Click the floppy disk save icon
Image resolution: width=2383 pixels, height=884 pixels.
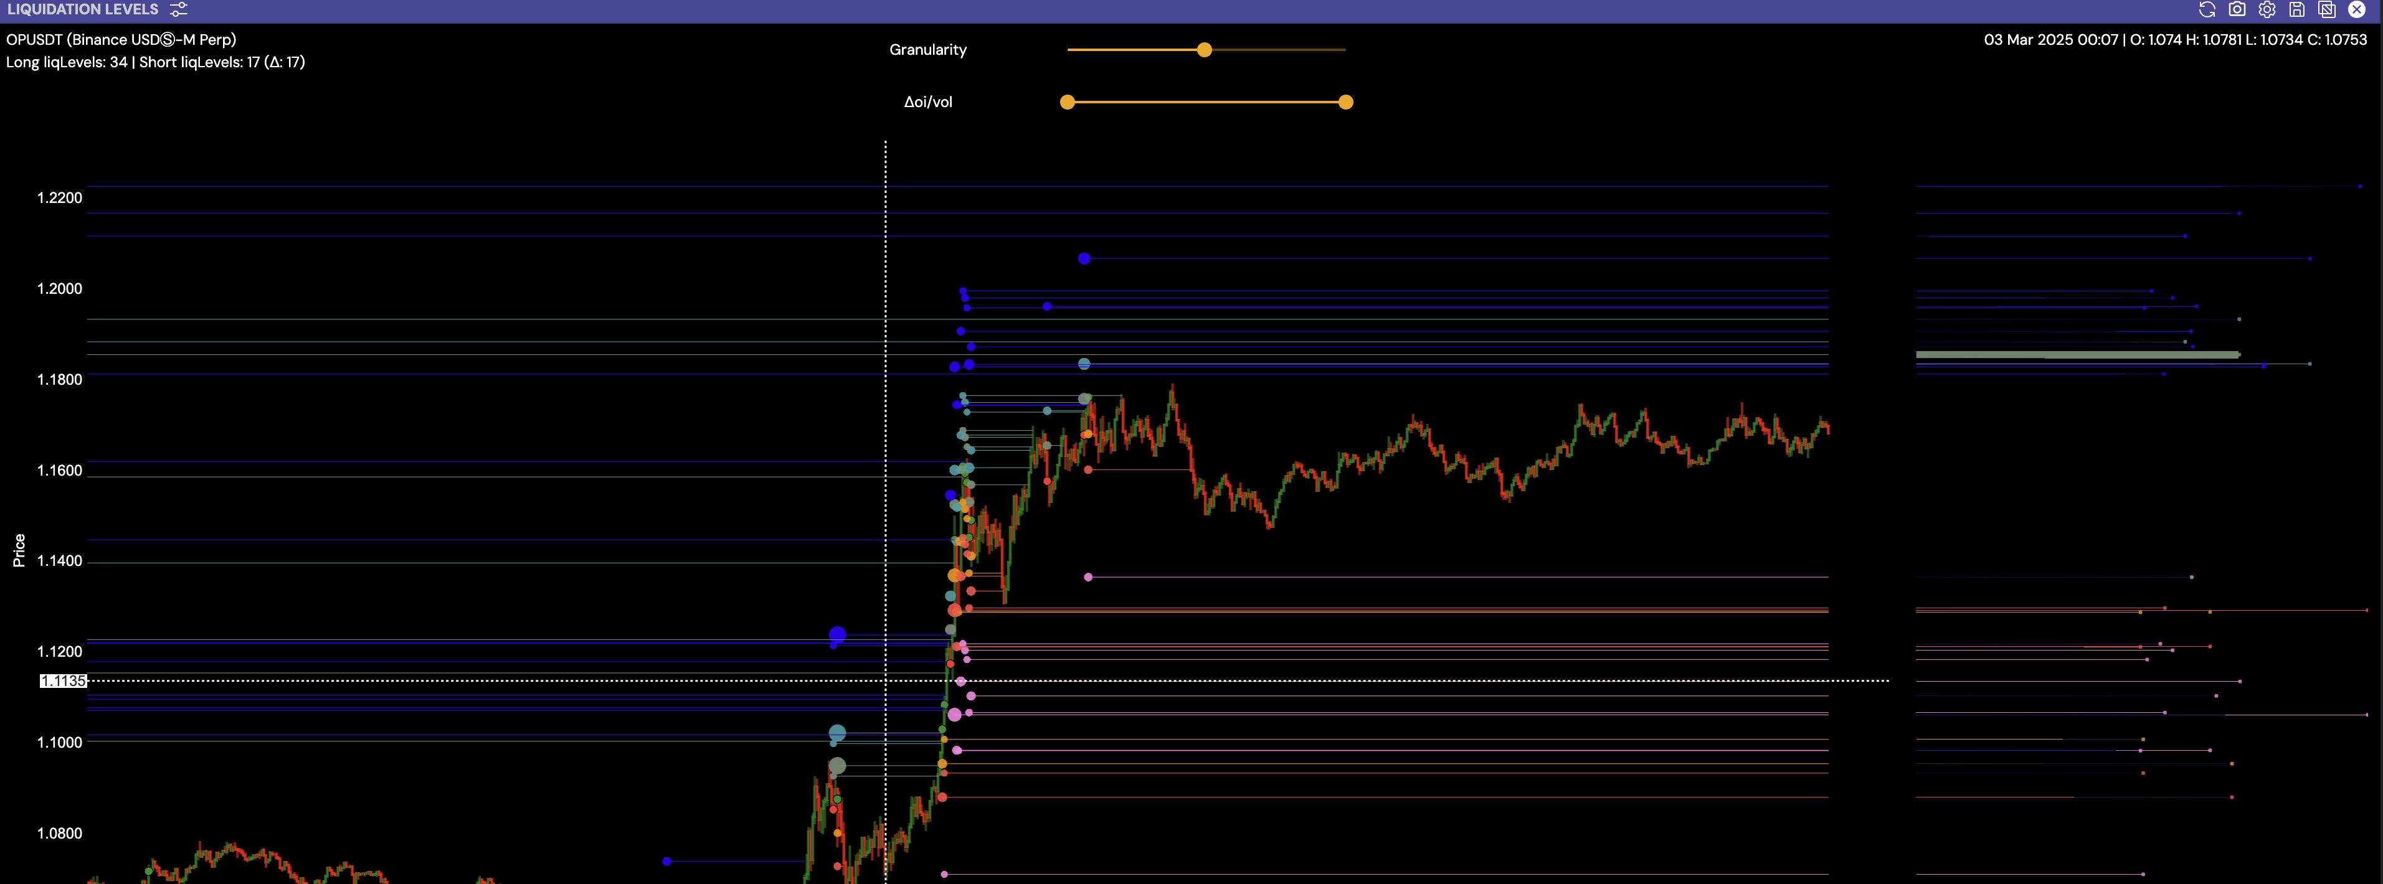point(2297,9)
